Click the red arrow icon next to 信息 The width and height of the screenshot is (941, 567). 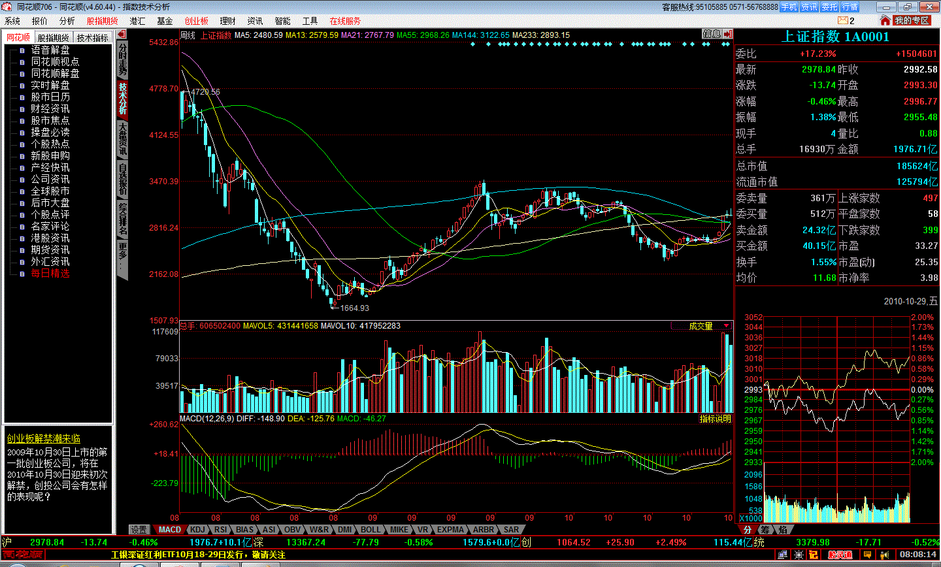(728, 34)
